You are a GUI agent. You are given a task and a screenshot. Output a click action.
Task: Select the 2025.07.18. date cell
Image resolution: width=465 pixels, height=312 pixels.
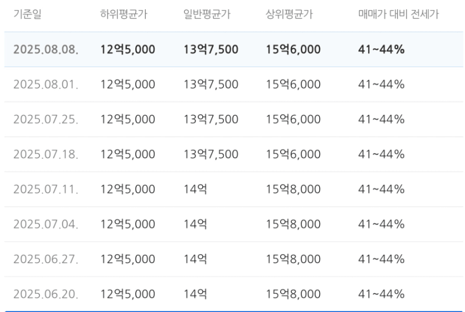(46, 154)
